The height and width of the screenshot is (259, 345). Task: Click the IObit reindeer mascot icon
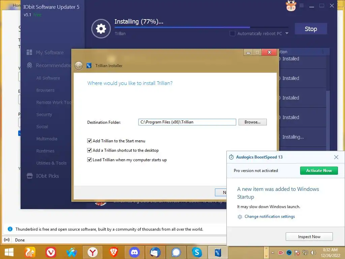291,6
